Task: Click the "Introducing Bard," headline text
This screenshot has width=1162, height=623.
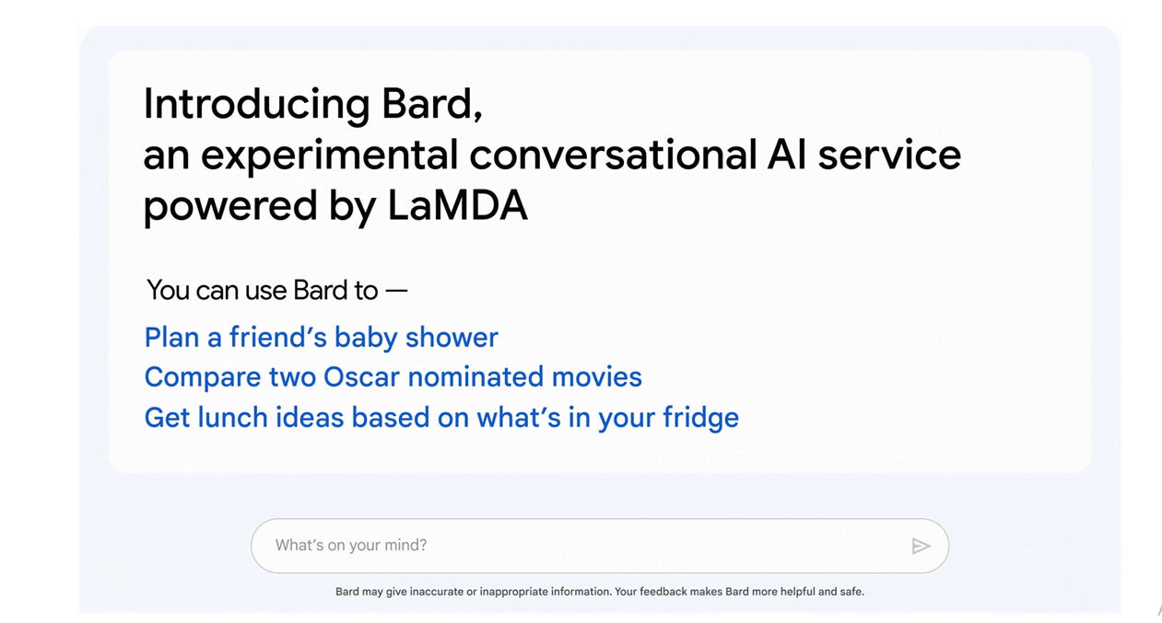Action: click(x=312, y=104)
